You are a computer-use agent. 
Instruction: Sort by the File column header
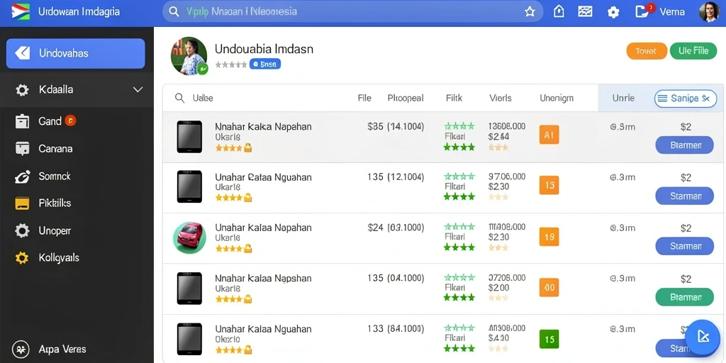click(x=364, y=98)
